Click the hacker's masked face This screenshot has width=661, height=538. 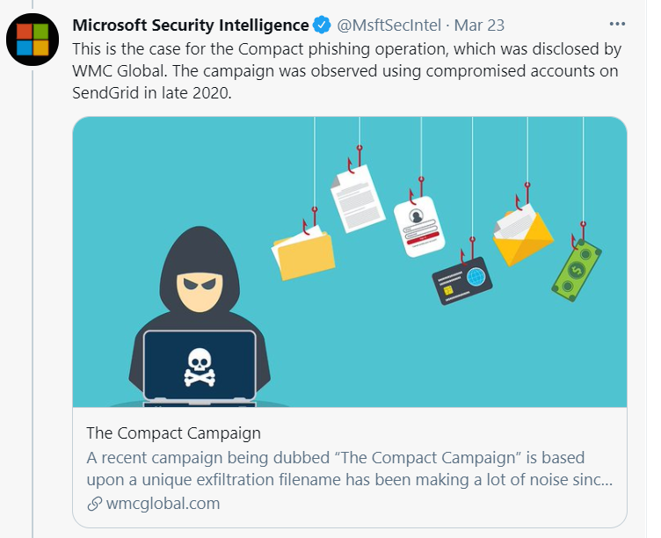[x=200, y=290]
